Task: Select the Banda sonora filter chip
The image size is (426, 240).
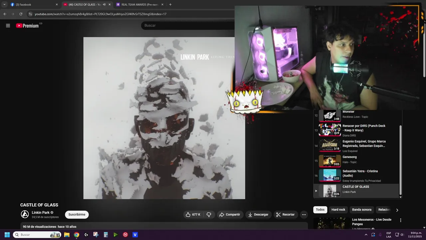Action: pyautogui.click(x=362, y=210)
